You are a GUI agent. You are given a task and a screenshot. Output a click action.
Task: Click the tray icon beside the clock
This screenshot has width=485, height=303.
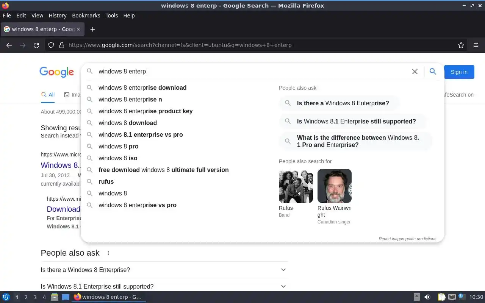point(462,297)
